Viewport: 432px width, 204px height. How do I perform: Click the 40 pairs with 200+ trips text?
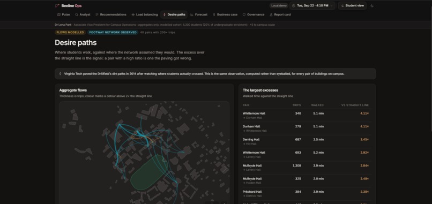tap(158, 33)
